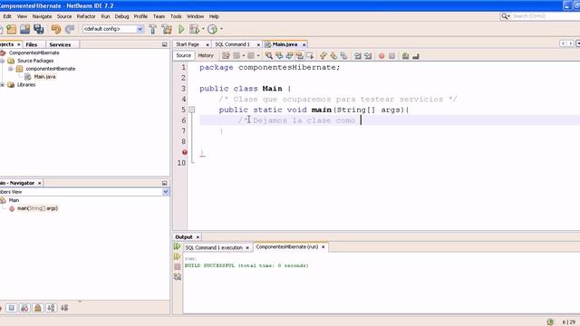Click the Find Selection magnifier icon
Image resolution: width=580 pixels, height=326 pixels.
point(269,56)
